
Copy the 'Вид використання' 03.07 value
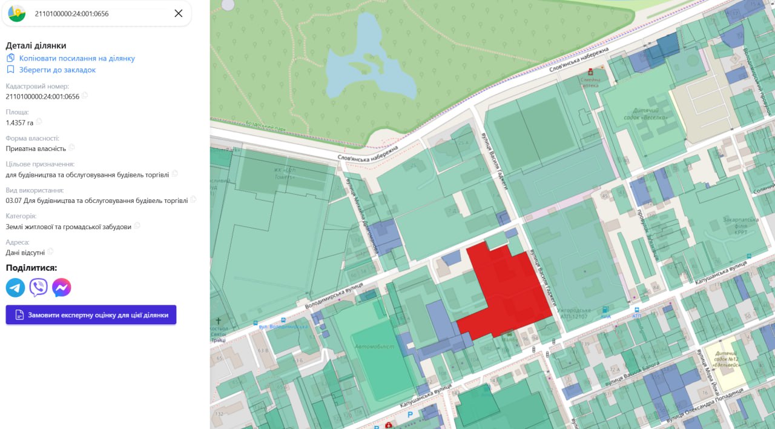(193, 199)
